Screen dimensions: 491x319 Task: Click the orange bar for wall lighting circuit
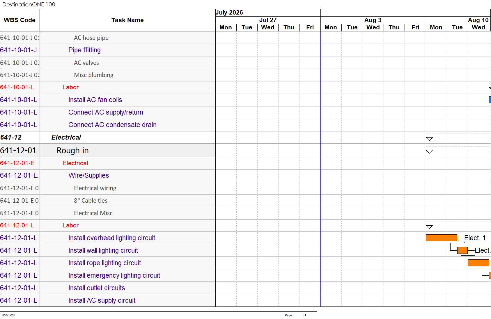[462, 250]
